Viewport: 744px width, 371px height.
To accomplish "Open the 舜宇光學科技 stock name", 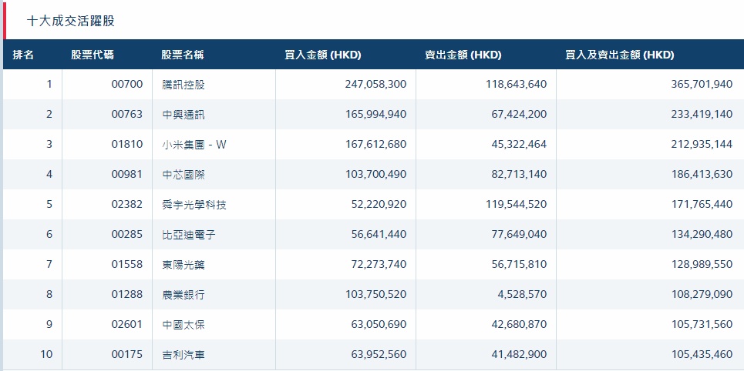I will point(194,205).
